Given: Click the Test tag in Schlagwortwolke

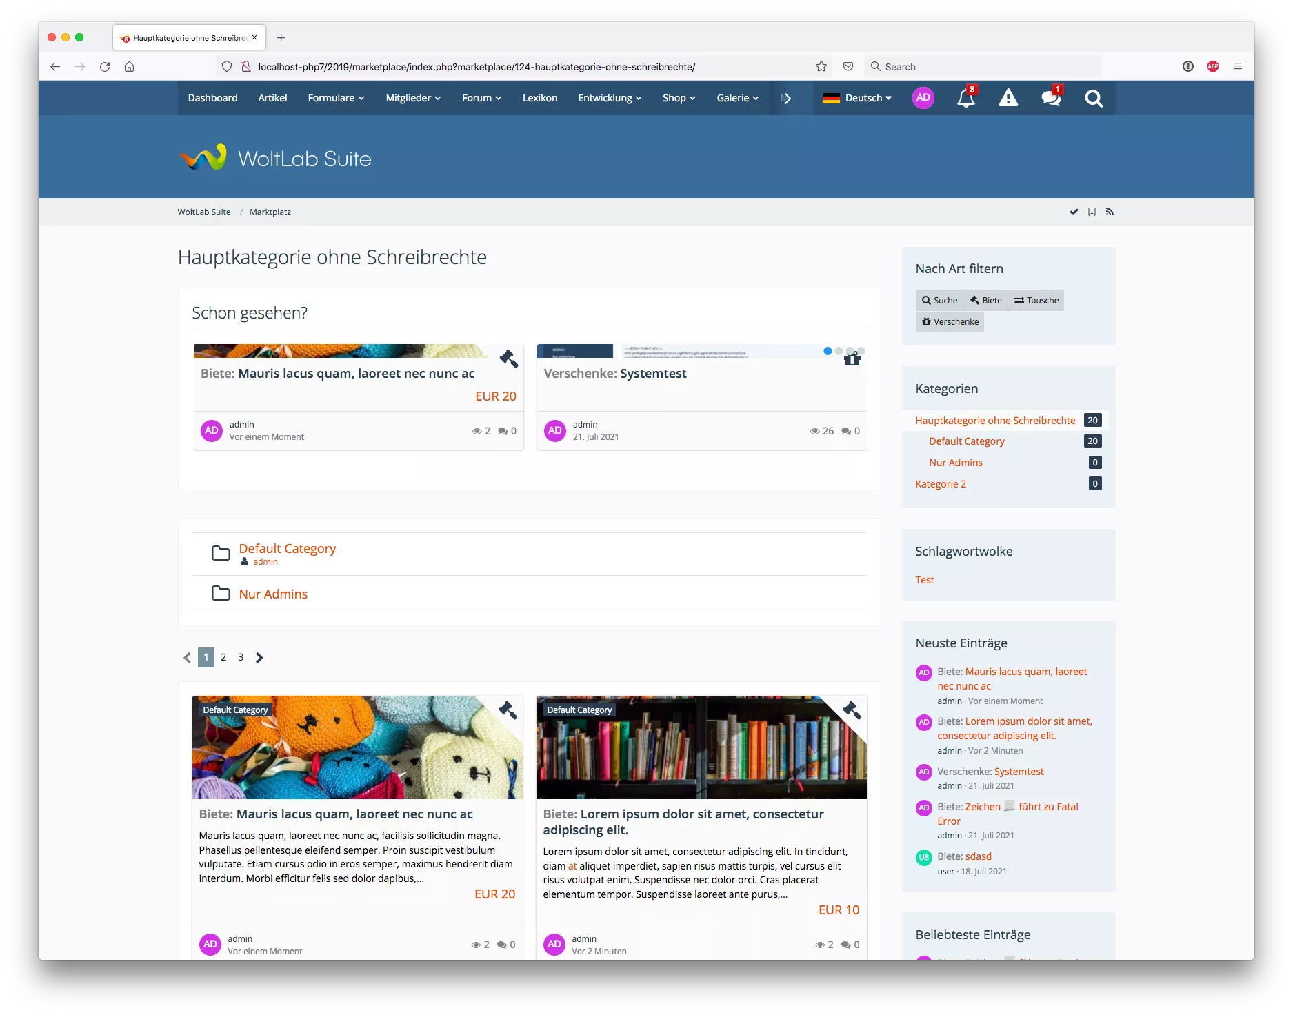Looking at the screenshot, I should click(x=924, y=580).
